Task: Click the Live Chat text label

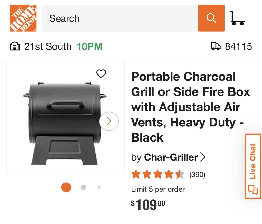Action: (x=253, y=161)
